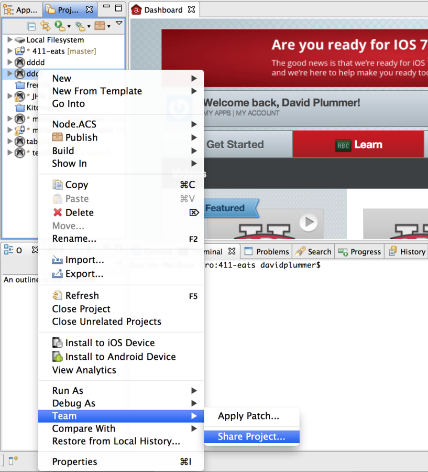Viewport: 428px width, 472px height.
Task: Choose Install to iOS Device
Action: coord(121,342)
